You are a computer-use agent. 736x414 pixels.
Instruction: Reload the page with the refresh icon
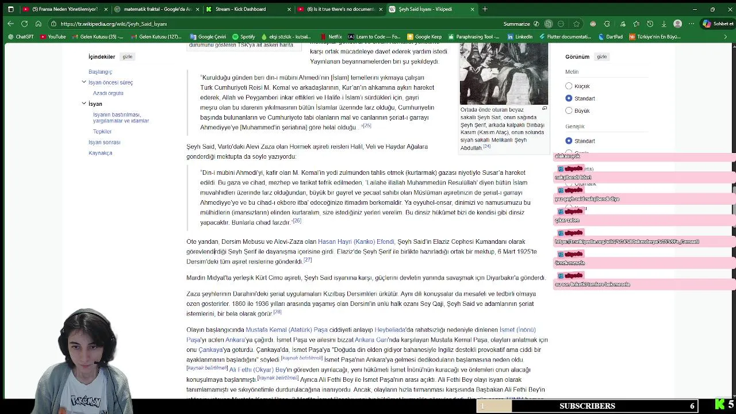[24, 24]
